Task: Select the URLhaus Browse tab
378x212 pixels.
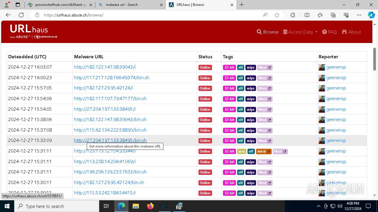Action: pyautogui.click(x=201, y=5)
